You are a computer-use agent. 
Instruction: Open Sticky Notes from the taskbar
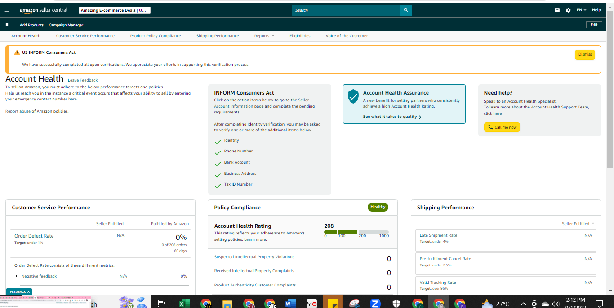coord(333,304)
